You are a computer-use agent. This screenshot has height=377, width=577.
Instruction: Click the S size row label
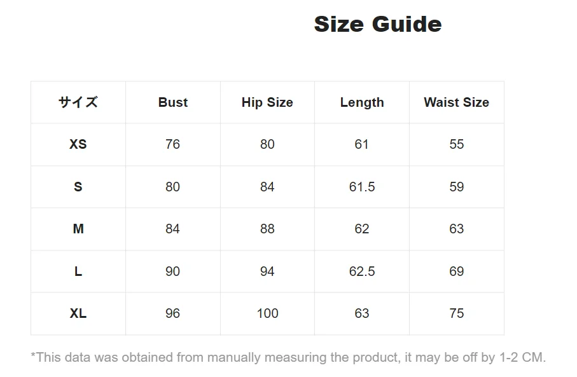click(78, 187)
